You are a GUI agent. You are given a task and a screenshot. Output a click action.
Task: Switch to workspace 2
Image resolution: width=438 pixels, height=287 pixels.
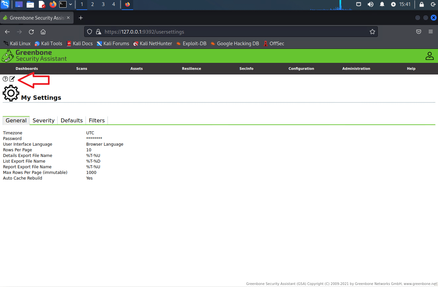(x=93, y=4)
